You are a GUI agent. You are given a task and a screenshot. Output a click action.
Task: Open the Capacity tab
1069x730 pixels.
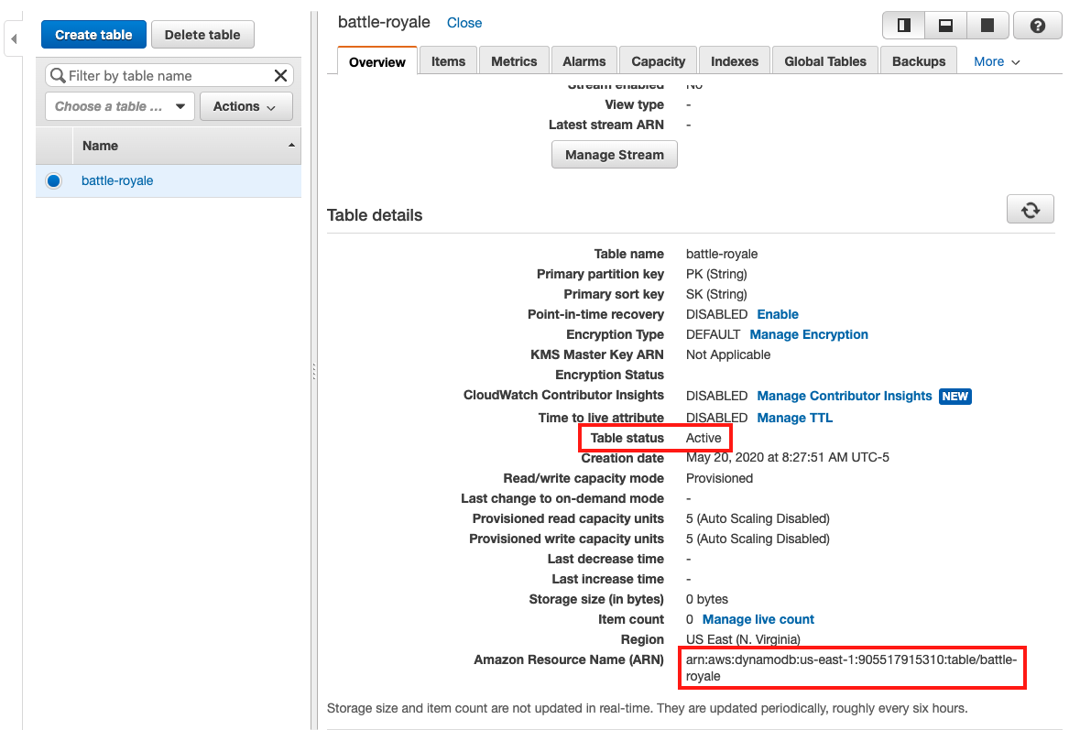[658, 61]
